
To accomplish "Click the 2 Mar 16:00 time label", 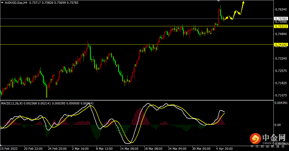I will coord(80,148).
